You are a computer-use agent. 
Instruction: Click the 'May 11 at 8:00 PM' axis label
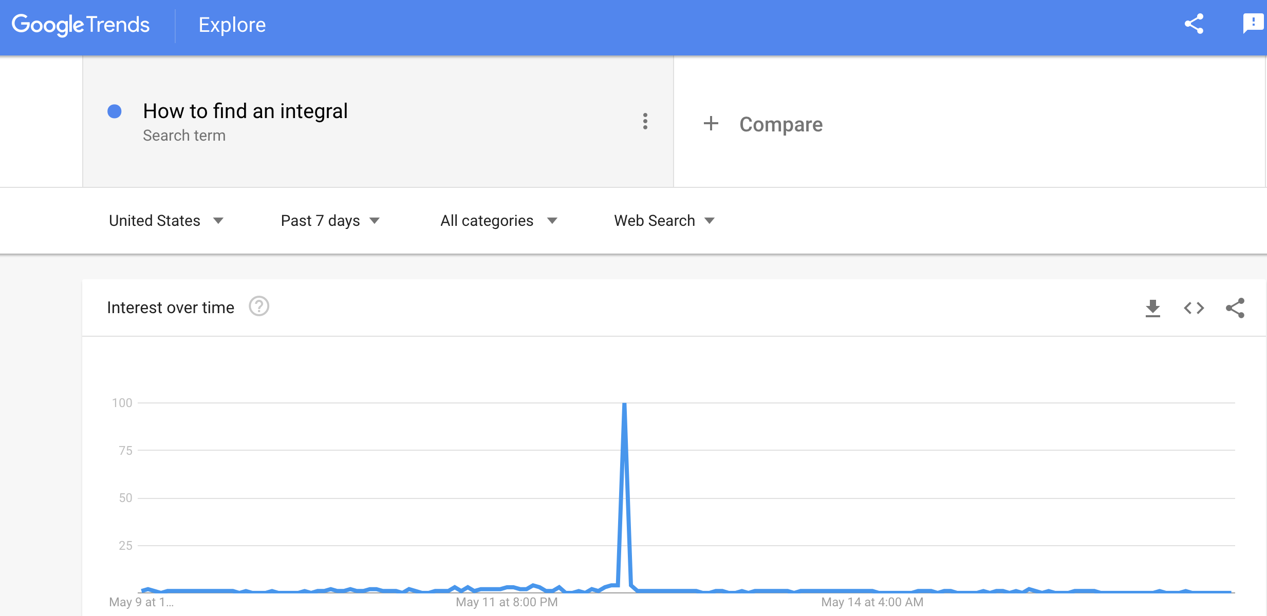[507, 602]
